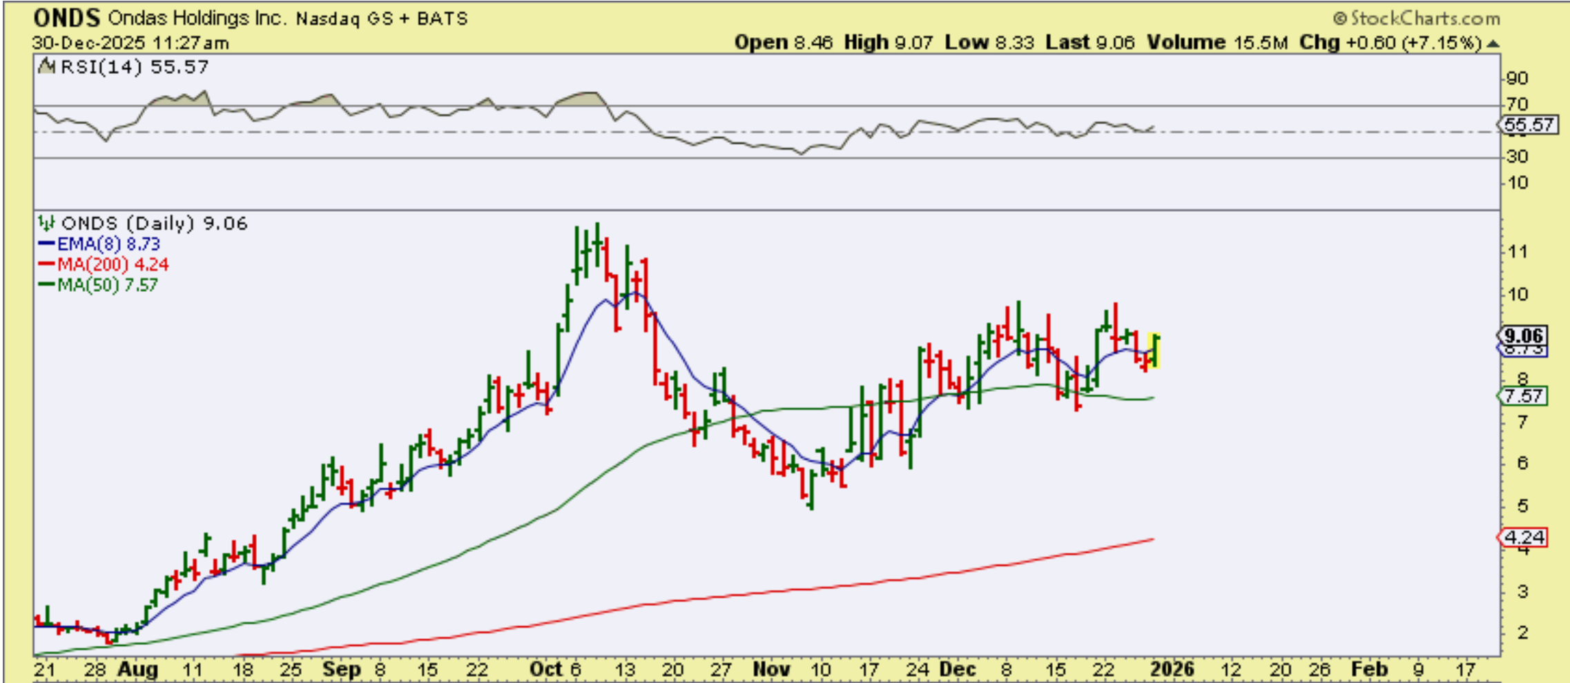Click the boxed 55.57 RSI value tag

click(1529, 125)
